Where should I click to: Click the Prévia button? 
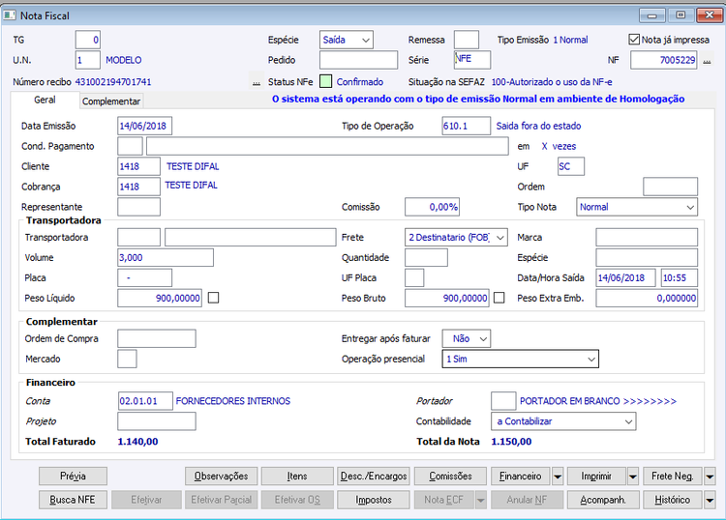(x=73, y=477)
